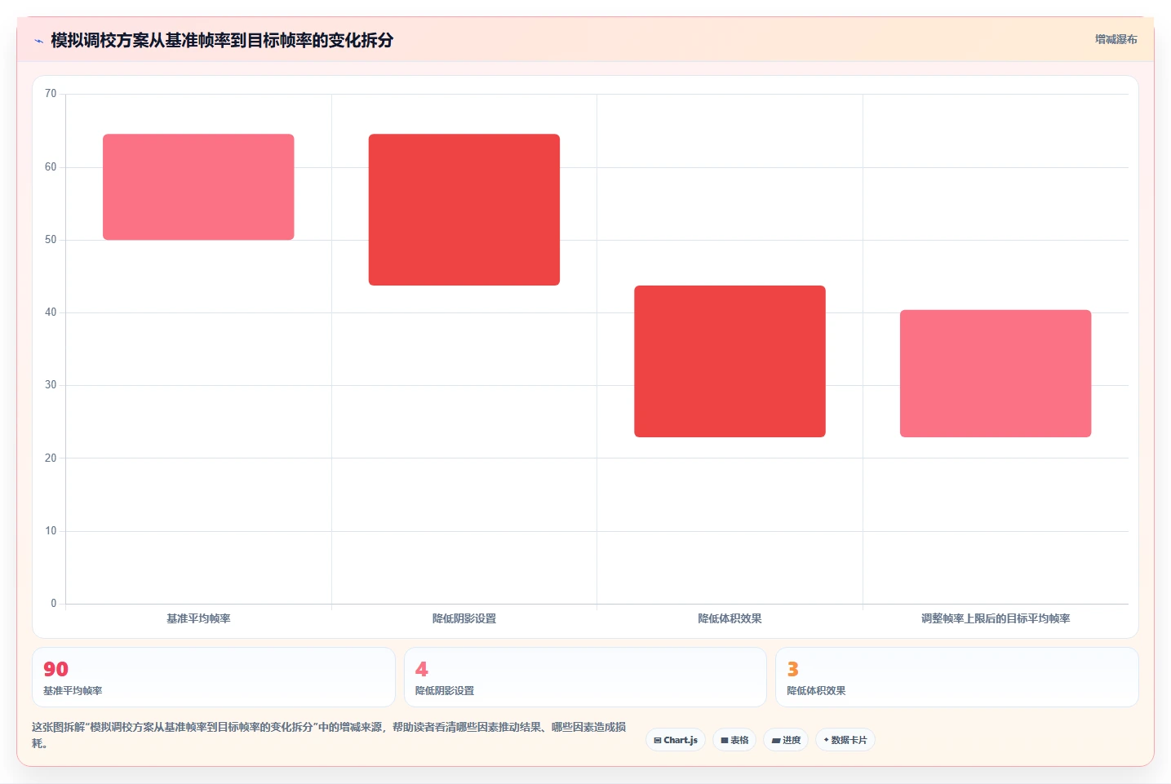Image resolution: width=1171 pixels, height=784 pixels.
Task: Click the y-axis tick label 20
Action: 51,458
